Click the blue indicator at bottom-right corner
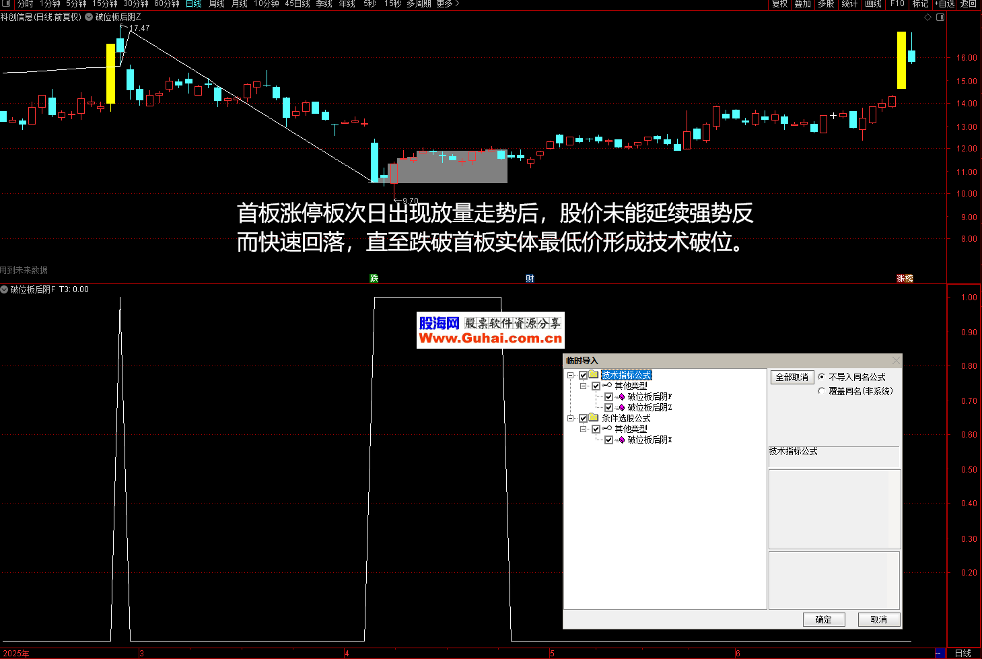 pyautogui.click(x=939, y=653)
